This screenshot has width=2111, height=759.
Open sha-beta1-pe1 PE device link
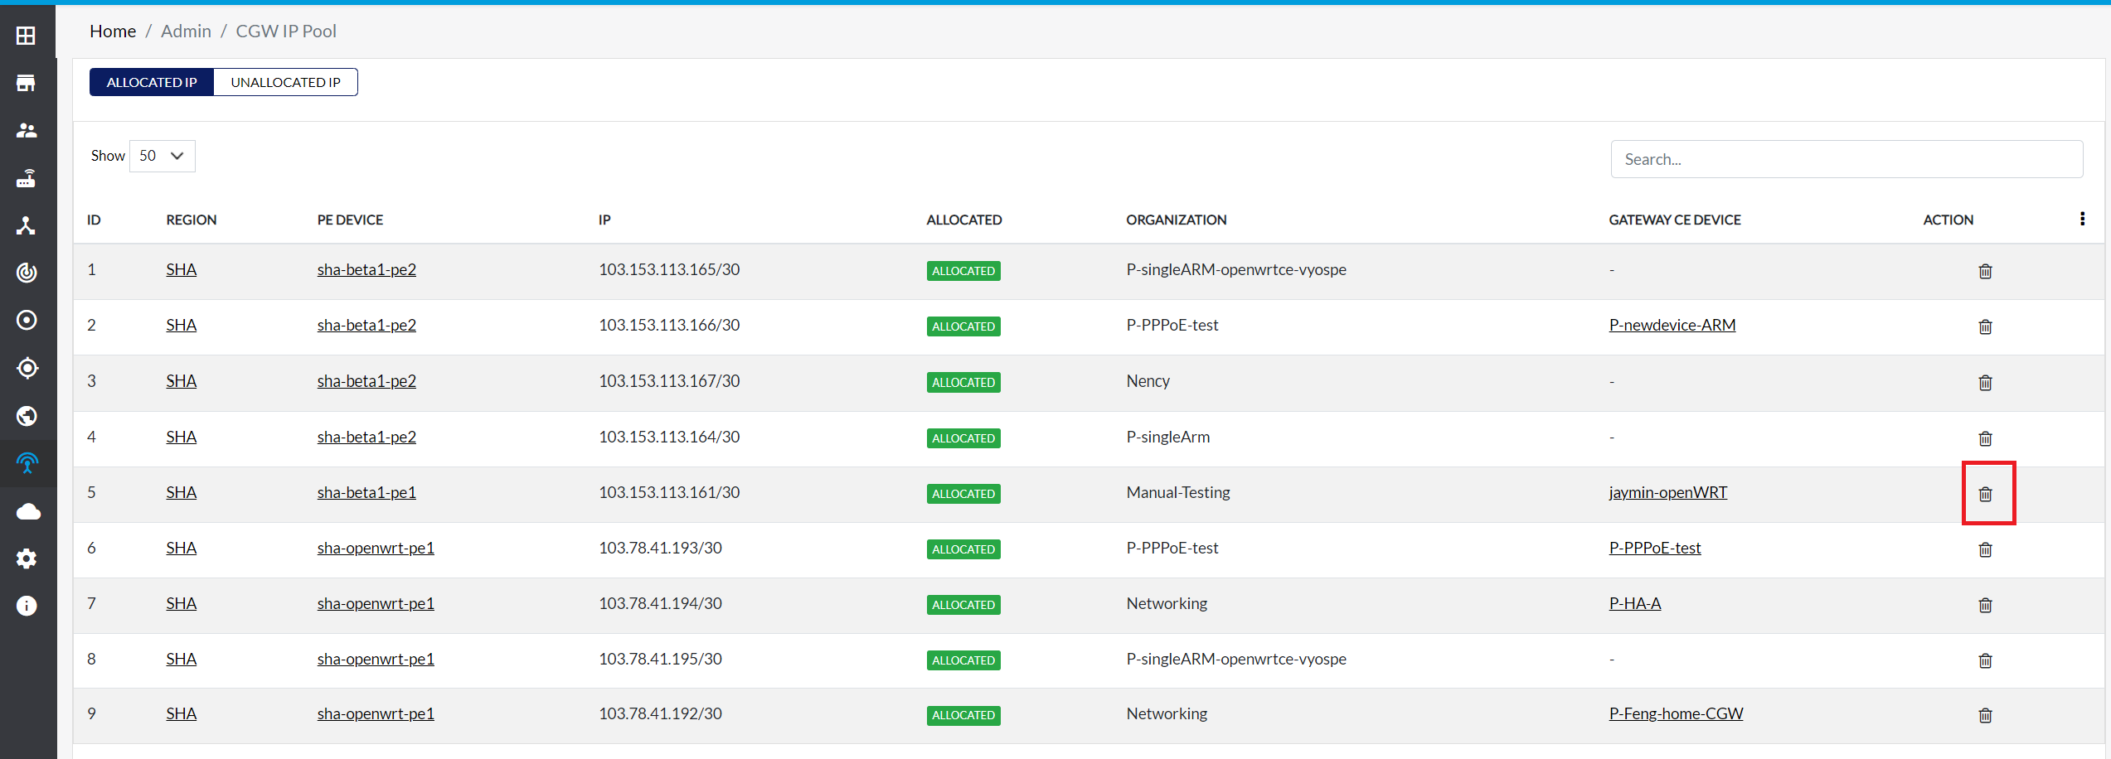point(366,492)
